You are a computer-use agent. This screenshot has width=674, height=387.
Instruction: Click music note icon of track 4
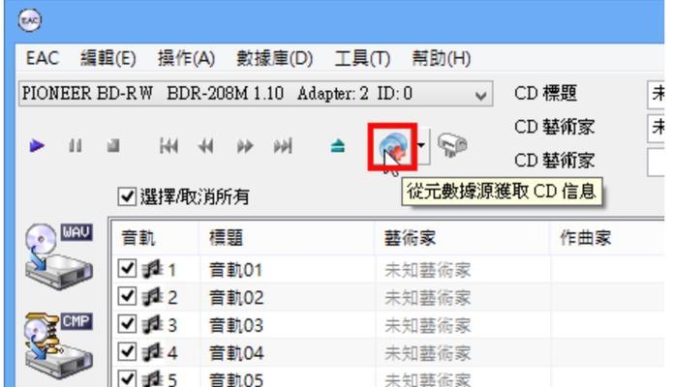153,352
